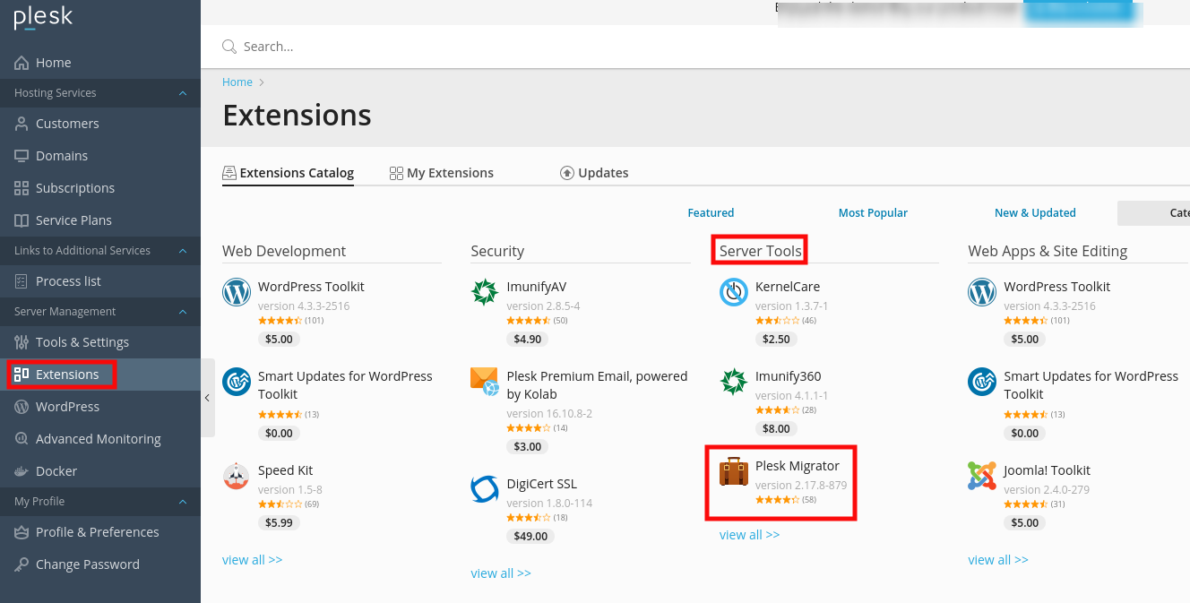Collapse the Hosting Services section
1190x603 pixels.
point(183,93)
